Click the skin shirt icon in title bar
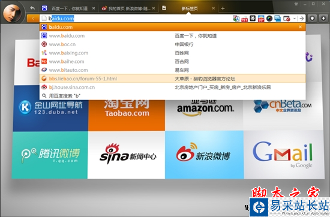The image size is (330, 217). click(296, 4)
